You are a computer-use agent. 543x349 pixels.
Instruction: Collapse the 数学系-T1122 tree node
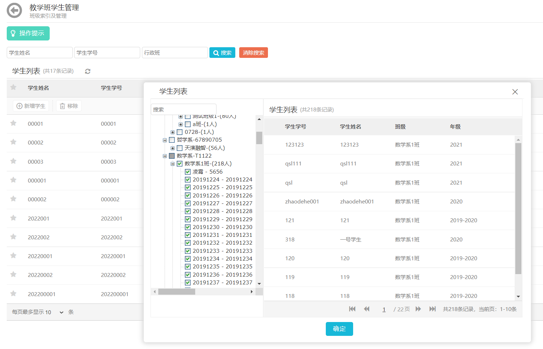tap(165, 156)
